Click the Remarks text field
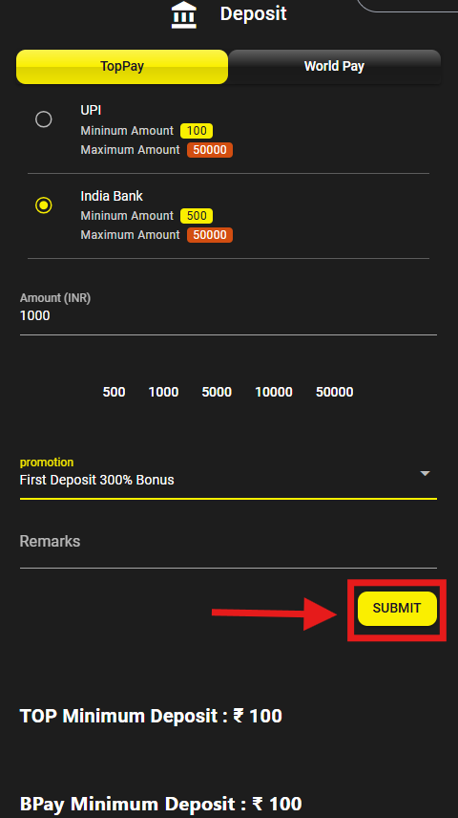Screen dimensions: 458x818 pyautogui.click(x=228, y=549)
